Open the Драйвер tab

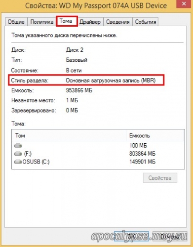coord(90,22)
